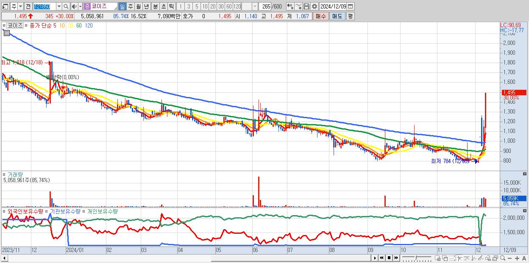Screen dimensions: 529x263
Task: Click the 매수 buy button
Action: pos(321,16)
